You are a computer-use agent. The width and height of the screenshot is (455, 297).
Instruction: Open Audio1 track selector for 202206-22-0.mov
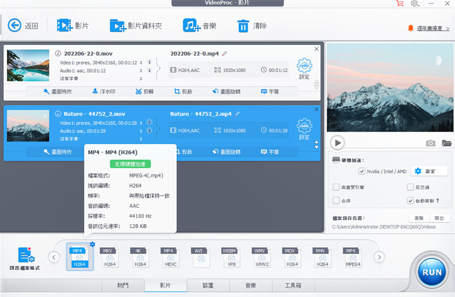pyautogui.click(x=141, y=71)
